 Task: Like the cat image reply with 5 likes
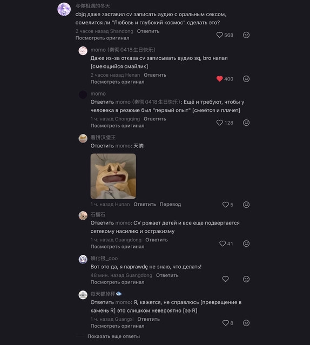click(226, 205)
